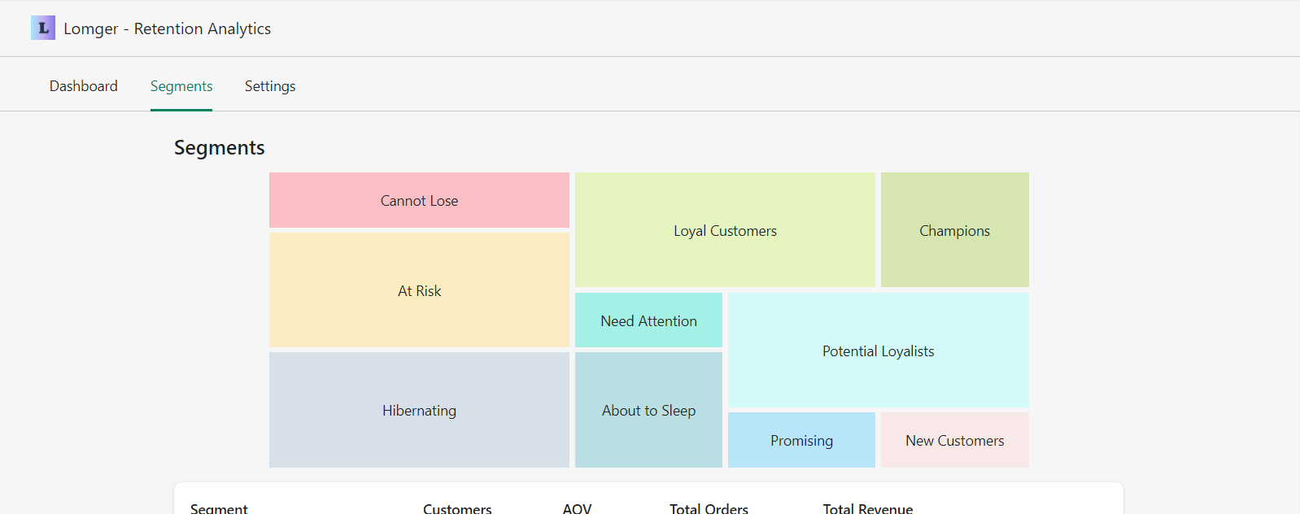1300x527 pixels.
Task: Open the Potential Loyalists segment tile
Action: point(879,351)
